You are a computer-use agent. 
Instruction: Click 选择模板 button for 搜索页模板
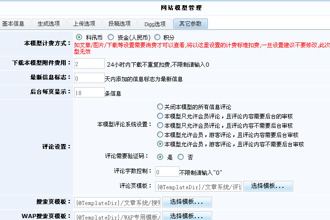(x=186, y=202)
